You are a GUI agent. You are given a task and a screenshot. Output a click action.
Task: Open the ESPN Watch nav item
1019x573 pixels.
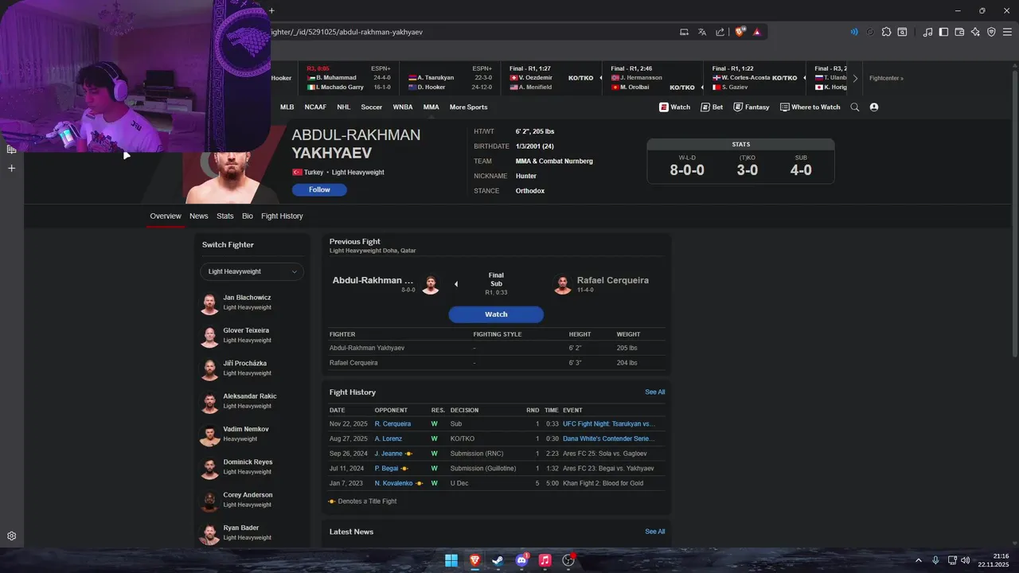674,107
